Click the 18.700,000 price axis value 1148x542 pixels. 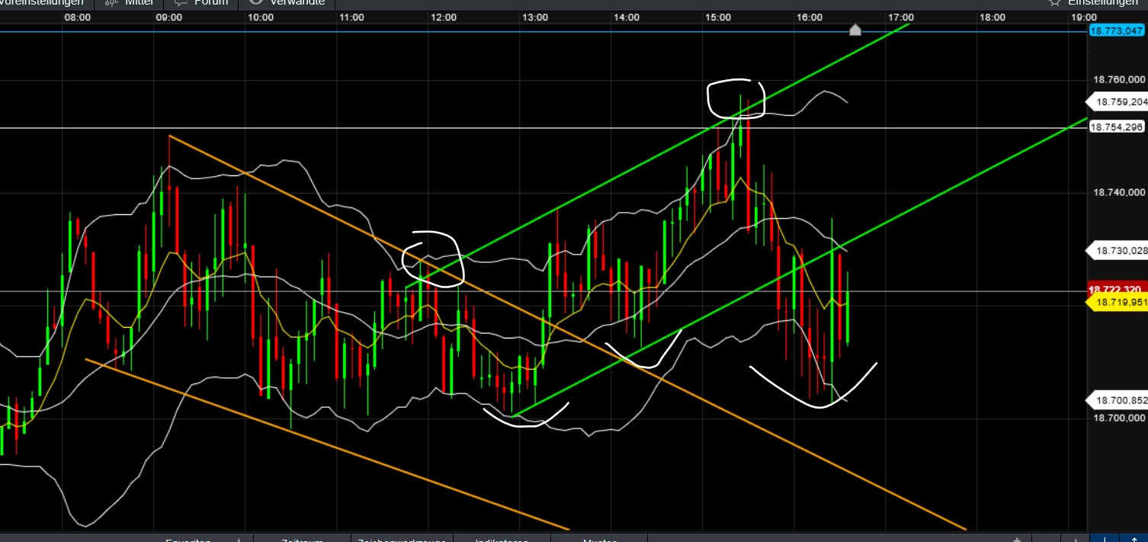tap(1119, 418)
